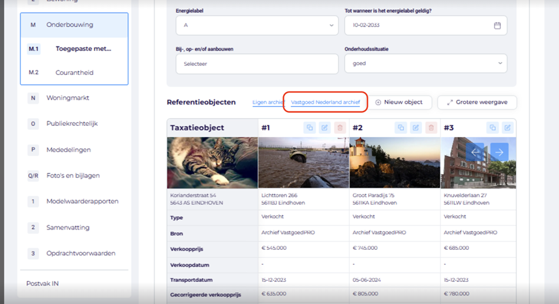Select the cat Taxatieobject photo
559x304 pixels.
click(211, 162)
